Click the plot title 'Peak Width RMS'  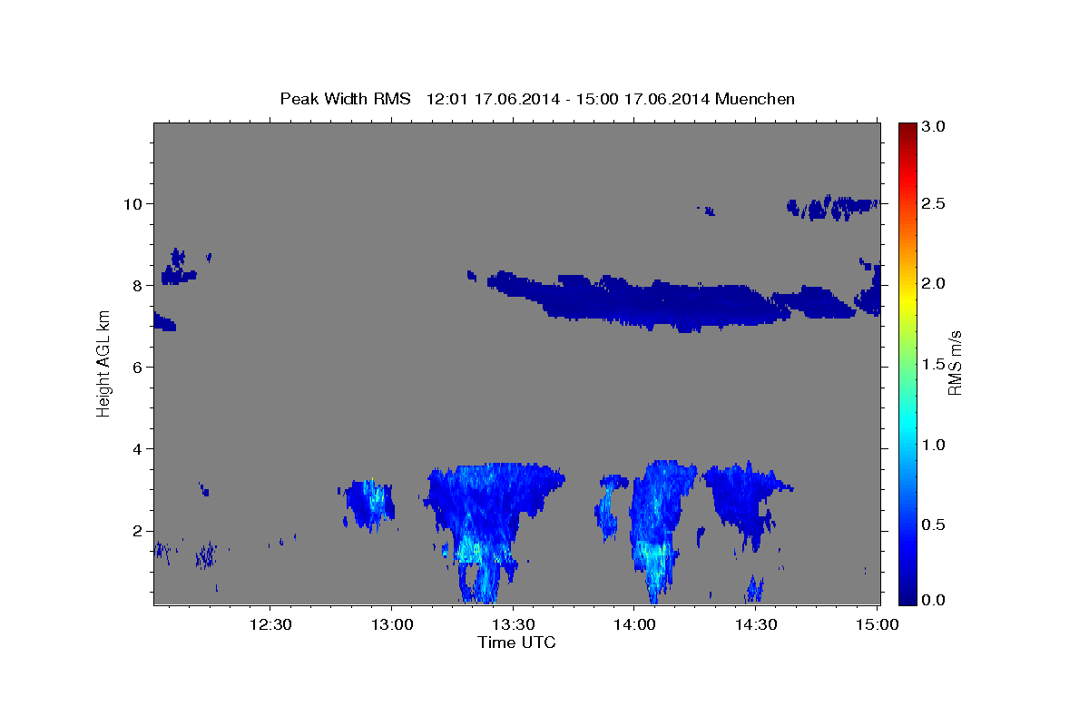(346, 99)
